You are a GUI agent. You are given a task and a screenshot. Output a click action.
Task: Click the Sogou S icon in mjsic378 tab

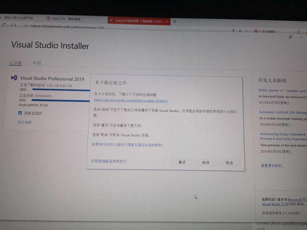(x=48, y=18)
